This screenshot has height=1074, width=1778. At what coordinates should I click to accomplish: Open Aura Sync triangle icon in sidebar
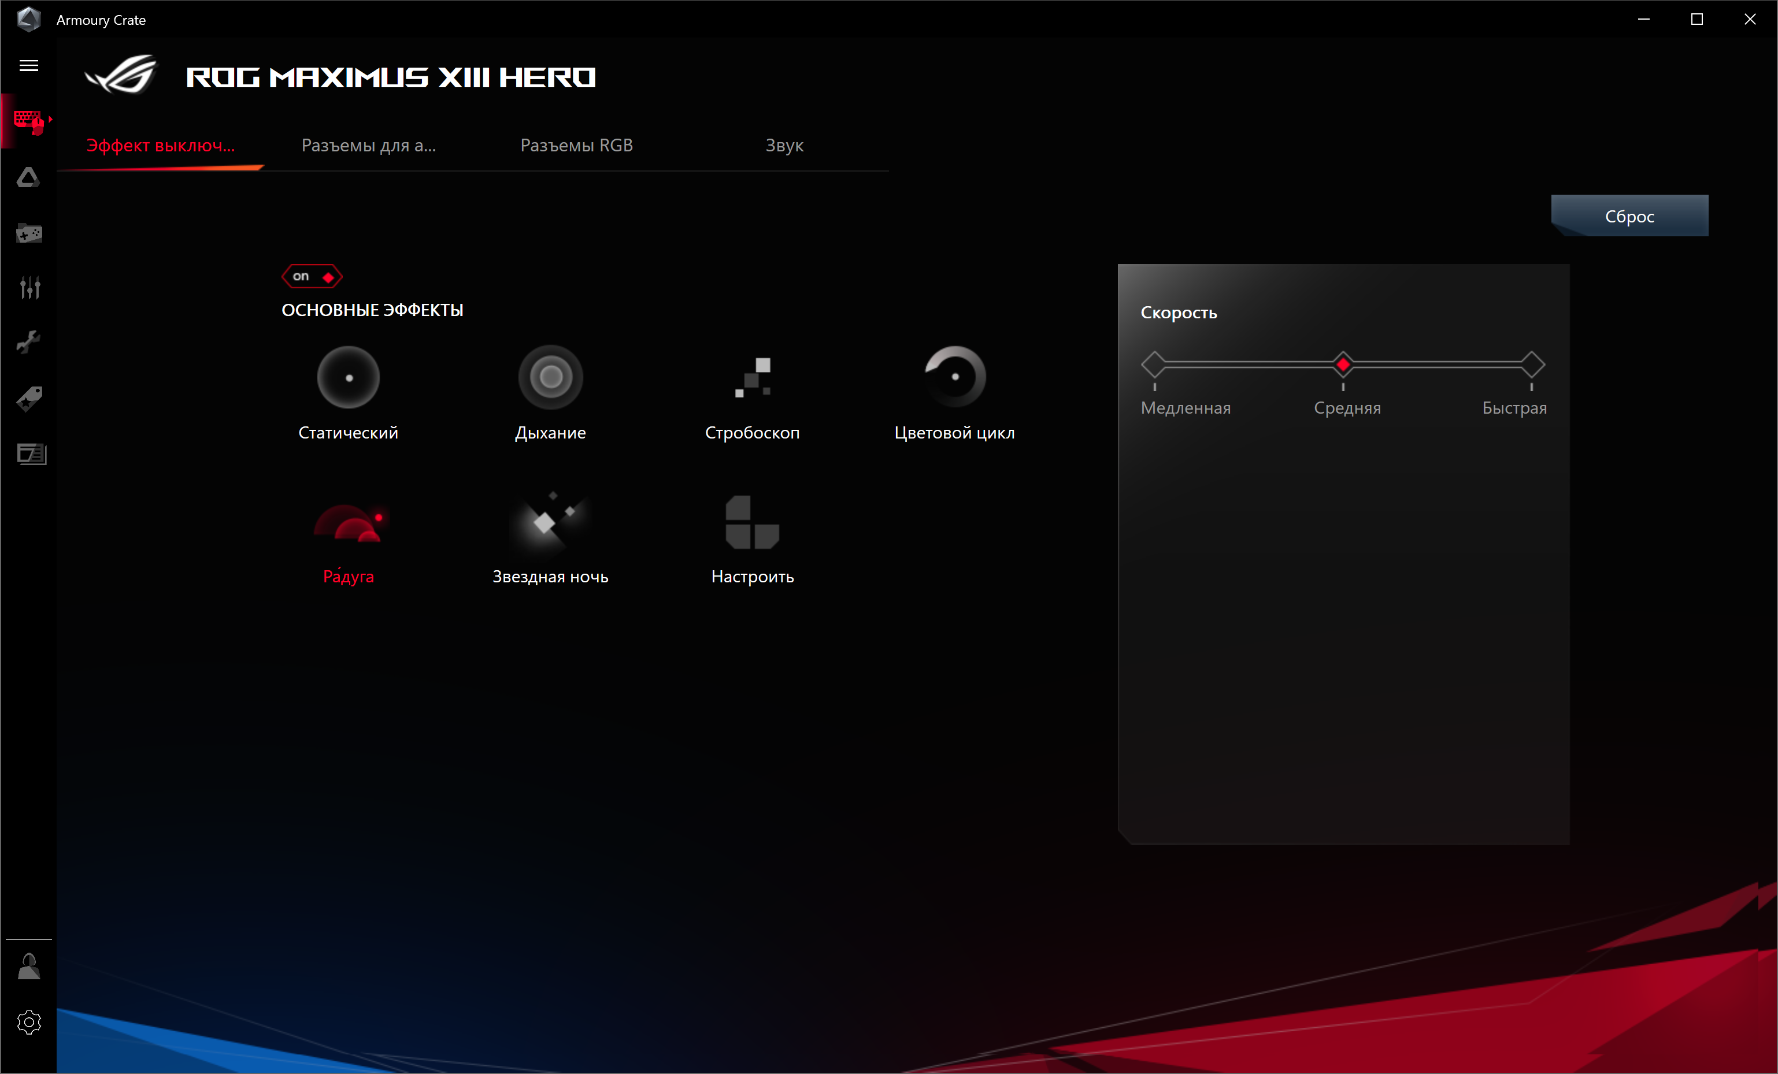point(29,177)
